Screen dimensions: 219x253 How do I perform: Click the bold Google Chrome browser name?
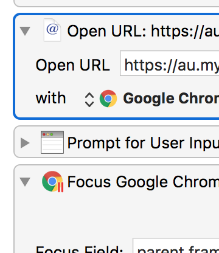click(x=171, y=99)
